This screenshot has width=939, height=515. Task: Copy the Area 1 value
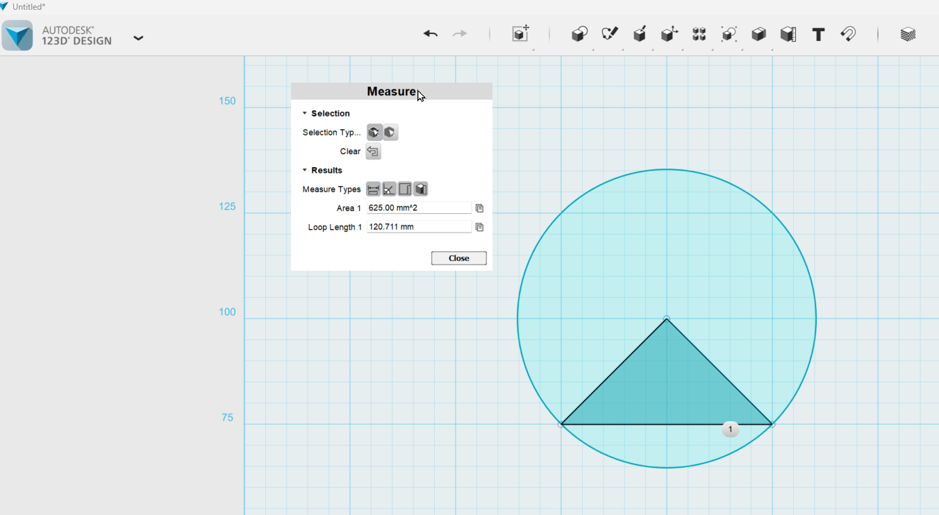point(479,208)
